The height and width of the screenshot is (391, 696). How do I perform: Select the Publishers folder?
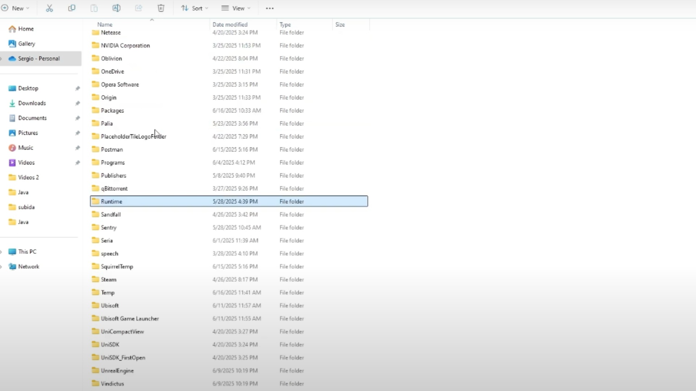229,176
